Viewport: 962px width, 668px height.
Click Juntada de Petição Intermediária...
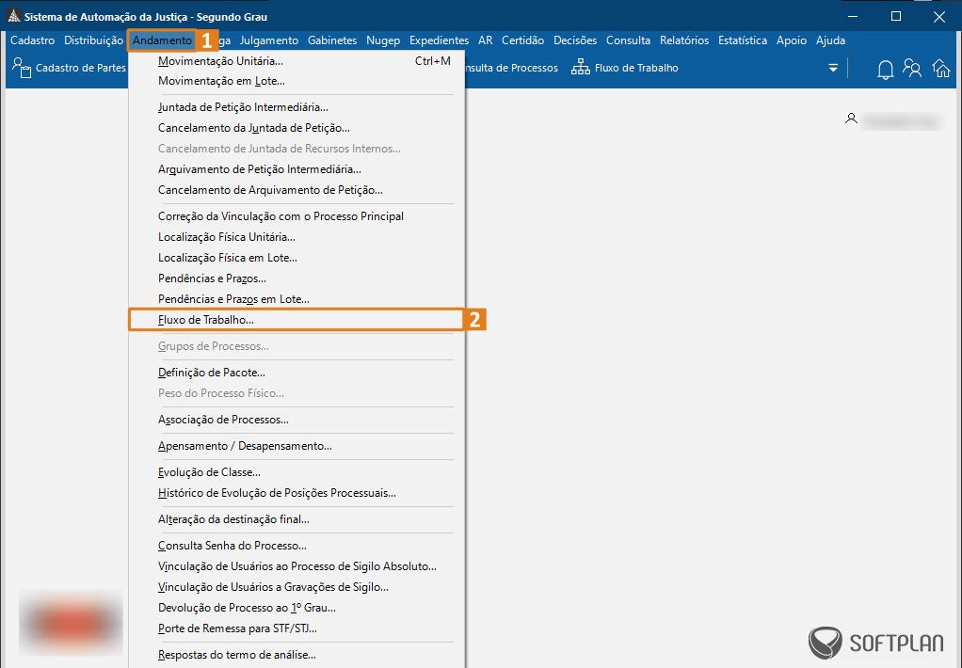pos(243,107)
